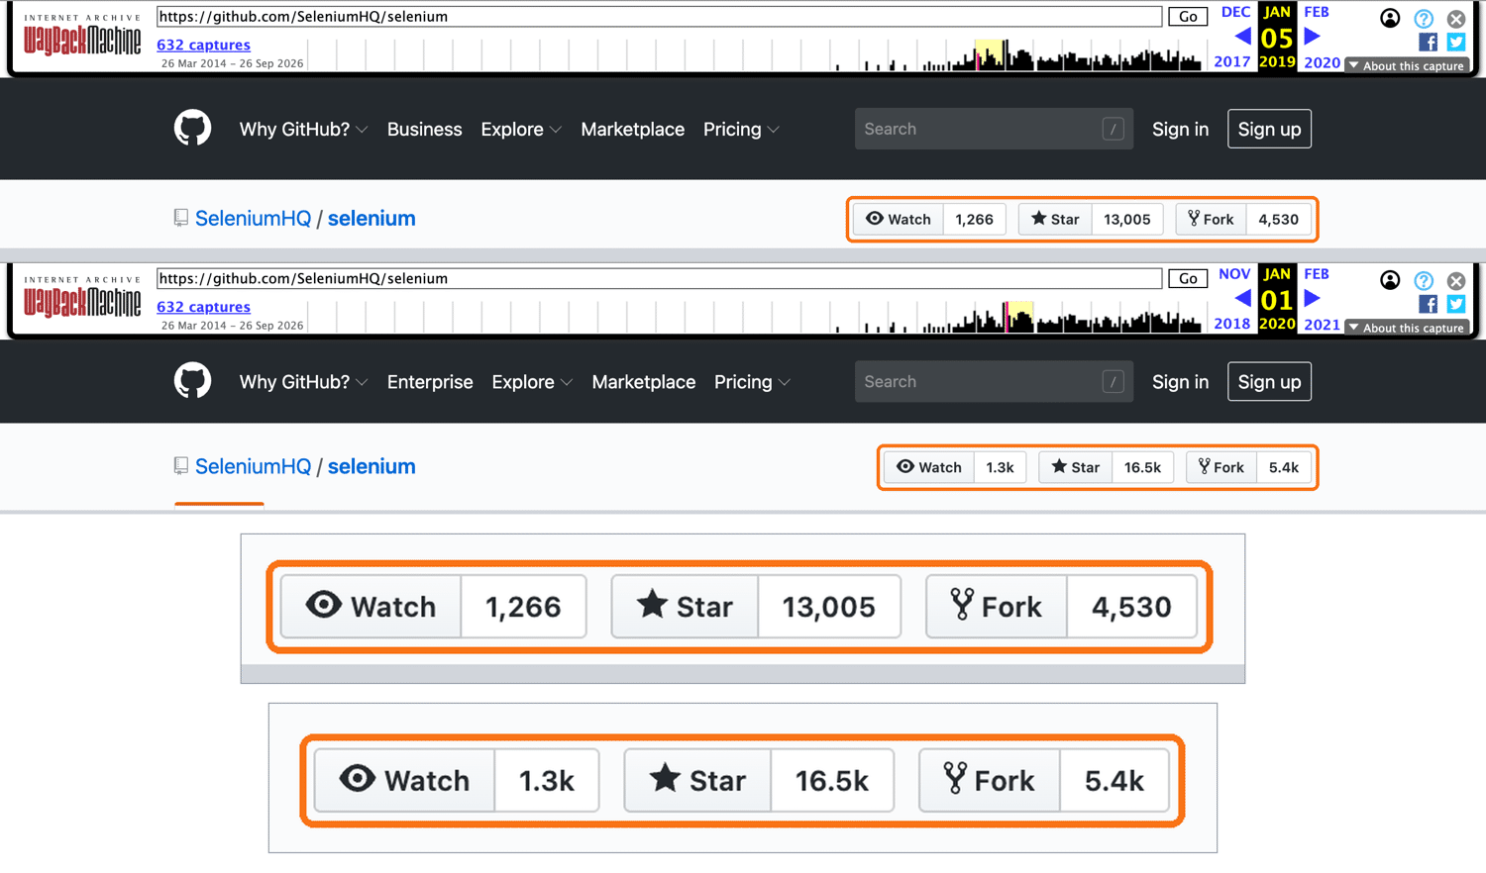The image size is (1486, 873).
Task: Share the 2019 capture on Twitter
Action: (1455, 42)
